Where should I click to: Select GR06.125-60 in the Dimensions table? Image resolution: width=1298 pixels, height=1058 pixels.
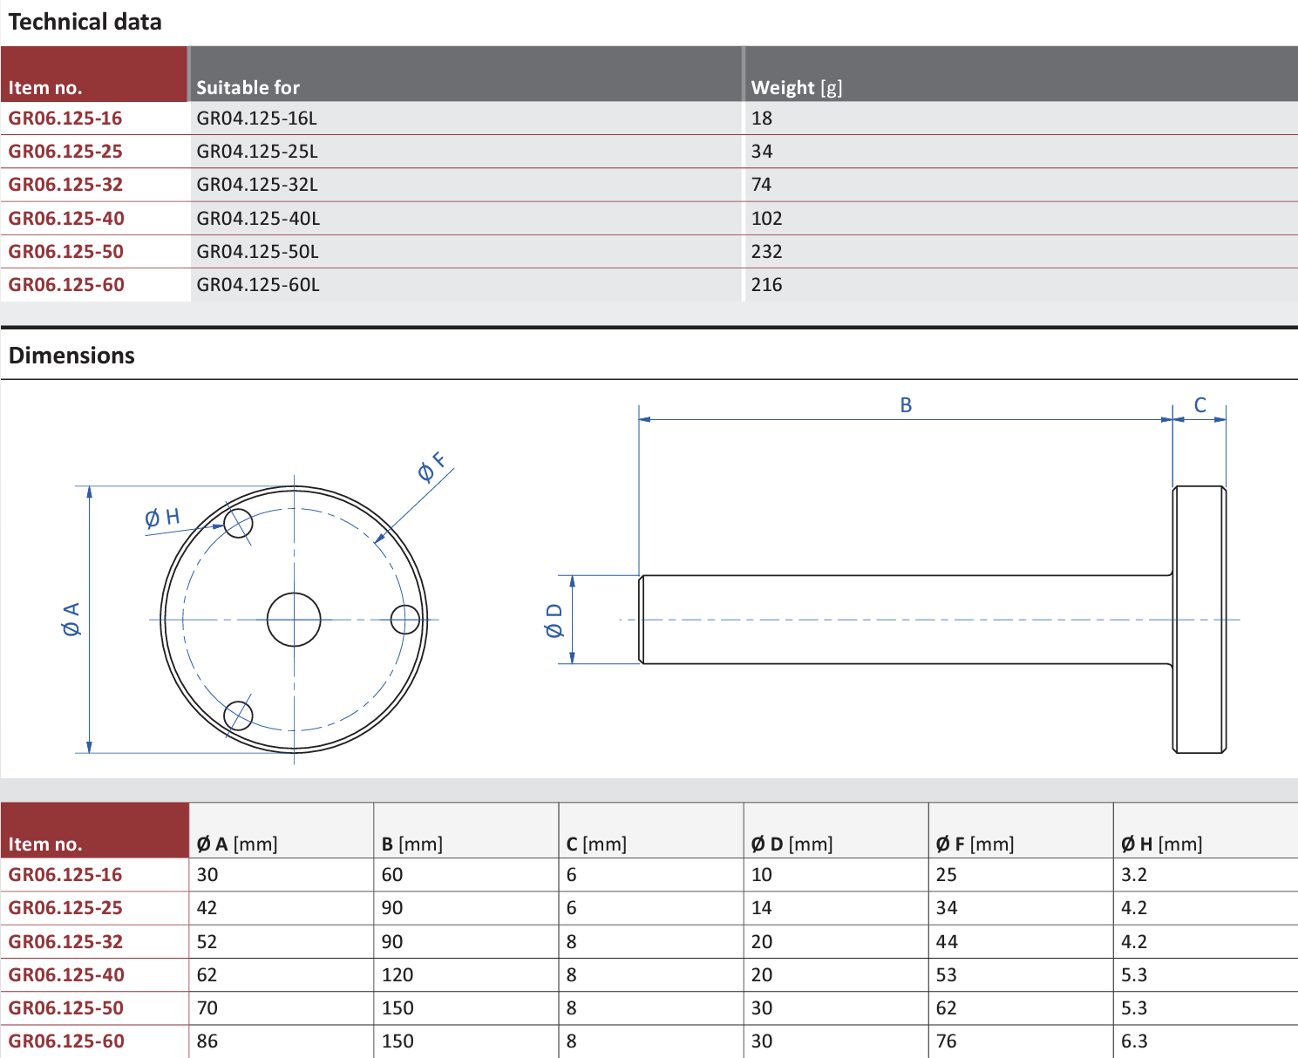[66, 1041]
